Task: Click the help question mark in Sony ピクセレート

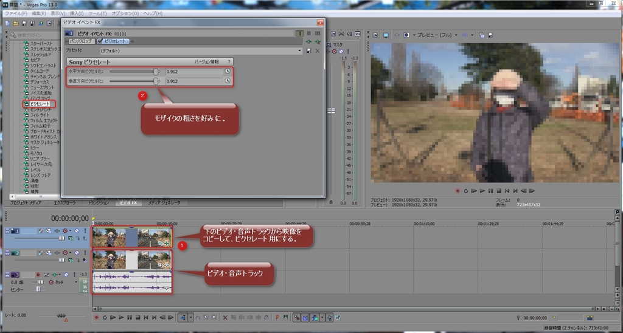Action: click(x=229, y=62)
